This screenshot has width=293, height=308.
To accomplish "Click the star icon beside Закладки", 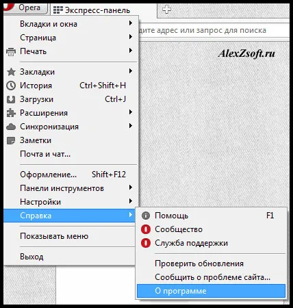I will 11,72.
